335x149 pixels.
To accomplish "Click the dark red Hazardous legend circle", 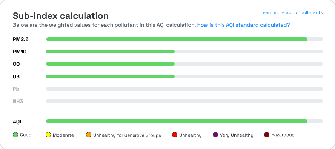I will pos(267,135).
